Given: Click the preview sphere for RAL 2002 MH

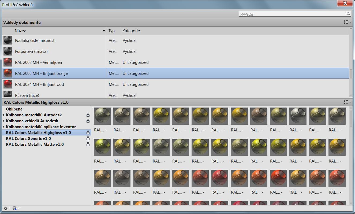Looking at the screenshot, I should (x=8, y=62).
